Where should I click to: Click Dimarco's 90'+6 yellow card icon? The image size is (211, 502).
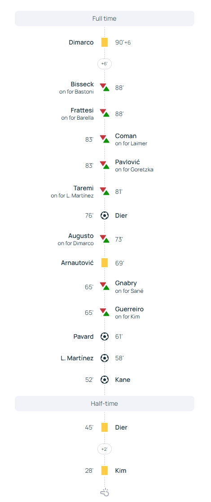click(x=105, y=42)
